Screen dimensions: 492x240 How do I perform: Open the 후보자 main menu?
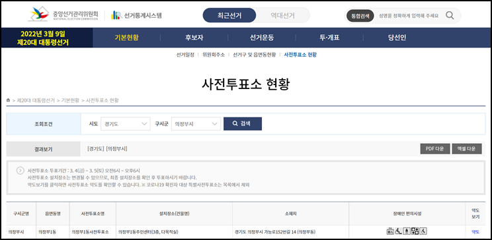[194, 38]
